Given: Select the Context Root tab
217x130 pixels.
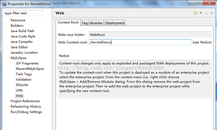Looking at the screenshot, I should point(68,23).
